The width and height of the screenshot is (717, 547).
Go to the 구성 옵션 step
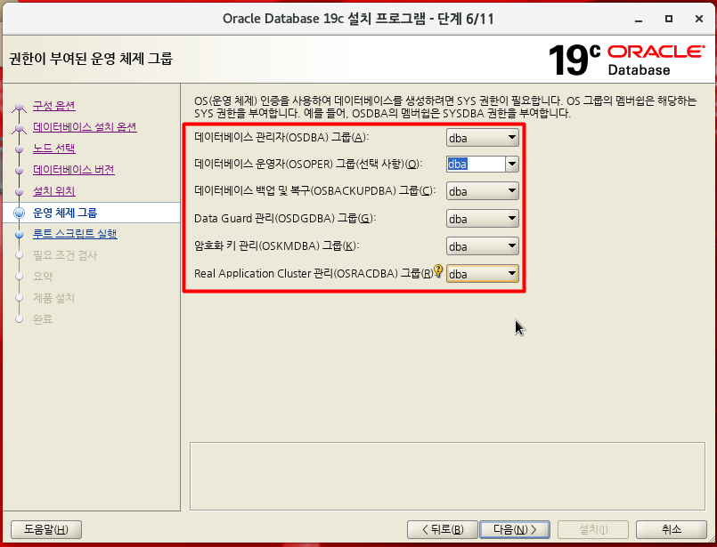[54, 106]
